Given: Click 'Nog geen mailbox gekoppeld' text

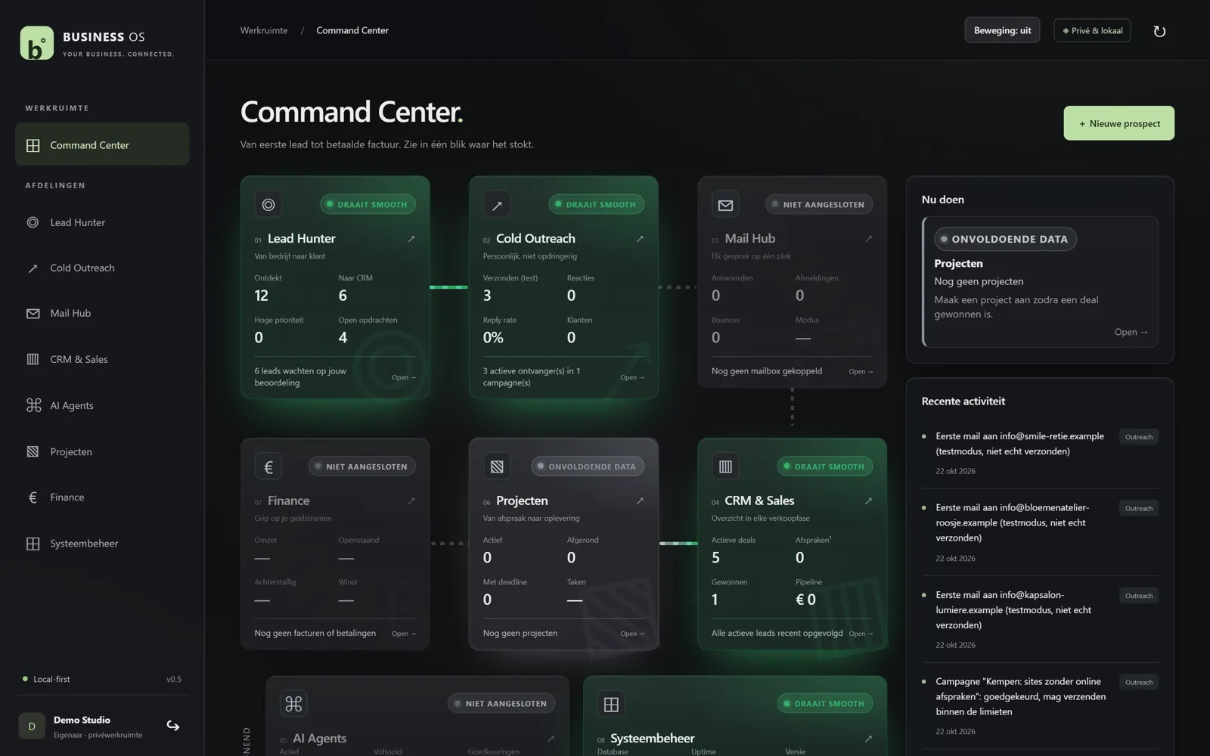Looking at the screenshot, I should click(x=766, y=371).
